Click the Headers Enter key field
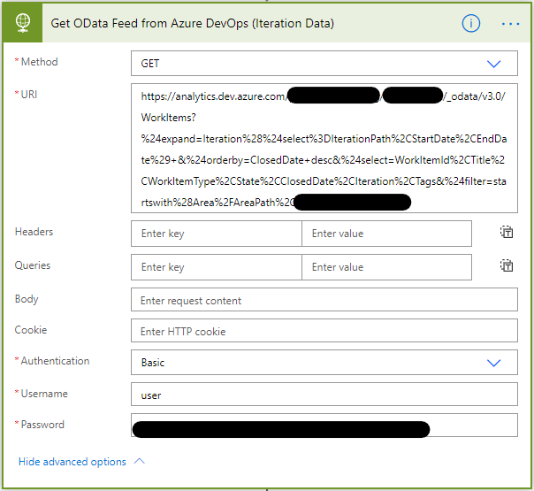 [x=217, y=234]
